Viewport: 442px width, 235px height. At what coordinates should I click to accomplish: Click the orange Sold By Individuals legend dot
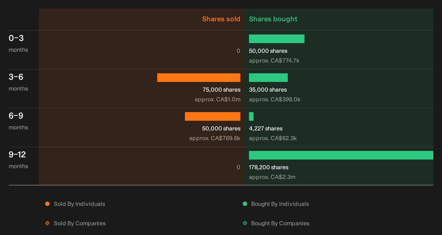[47, 204]
